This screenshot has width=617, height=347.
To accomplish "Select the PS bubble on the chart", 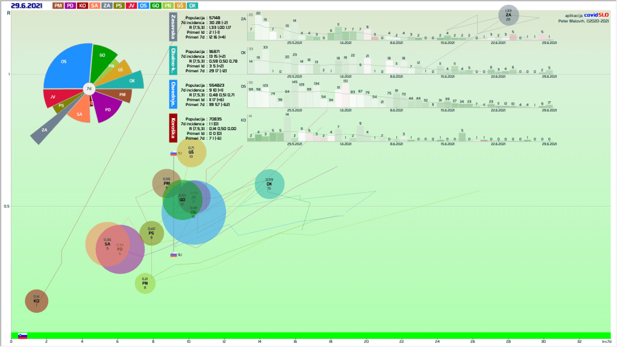I will click(x=152, y=233).
